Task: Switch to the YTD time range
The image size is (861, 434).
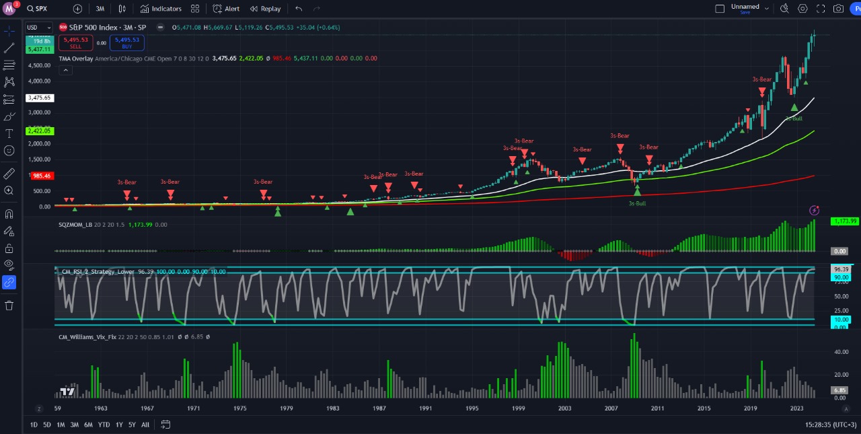Action: point(104,425)
